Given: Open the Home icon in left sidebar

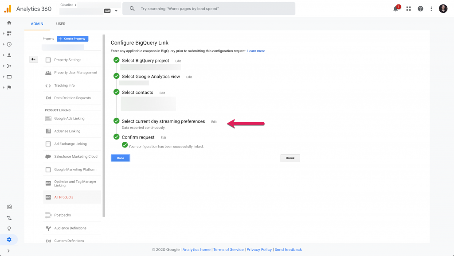Looking at the screenshot, I should point(9,23).
